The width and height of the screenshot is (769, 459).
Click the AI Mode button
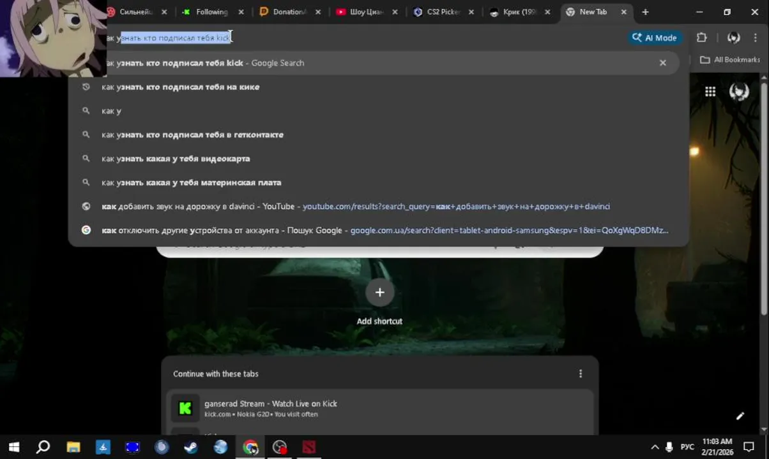pyautogui.click(x=655, y=38)
